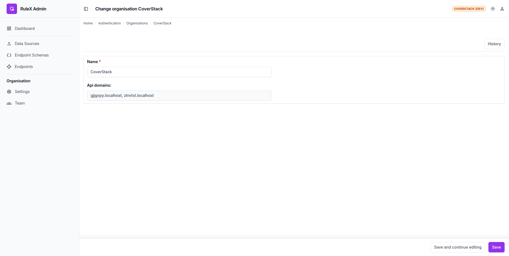Click the purple Save button
Image resolution: width=509 pixels, height=256 pixels.
496,247
